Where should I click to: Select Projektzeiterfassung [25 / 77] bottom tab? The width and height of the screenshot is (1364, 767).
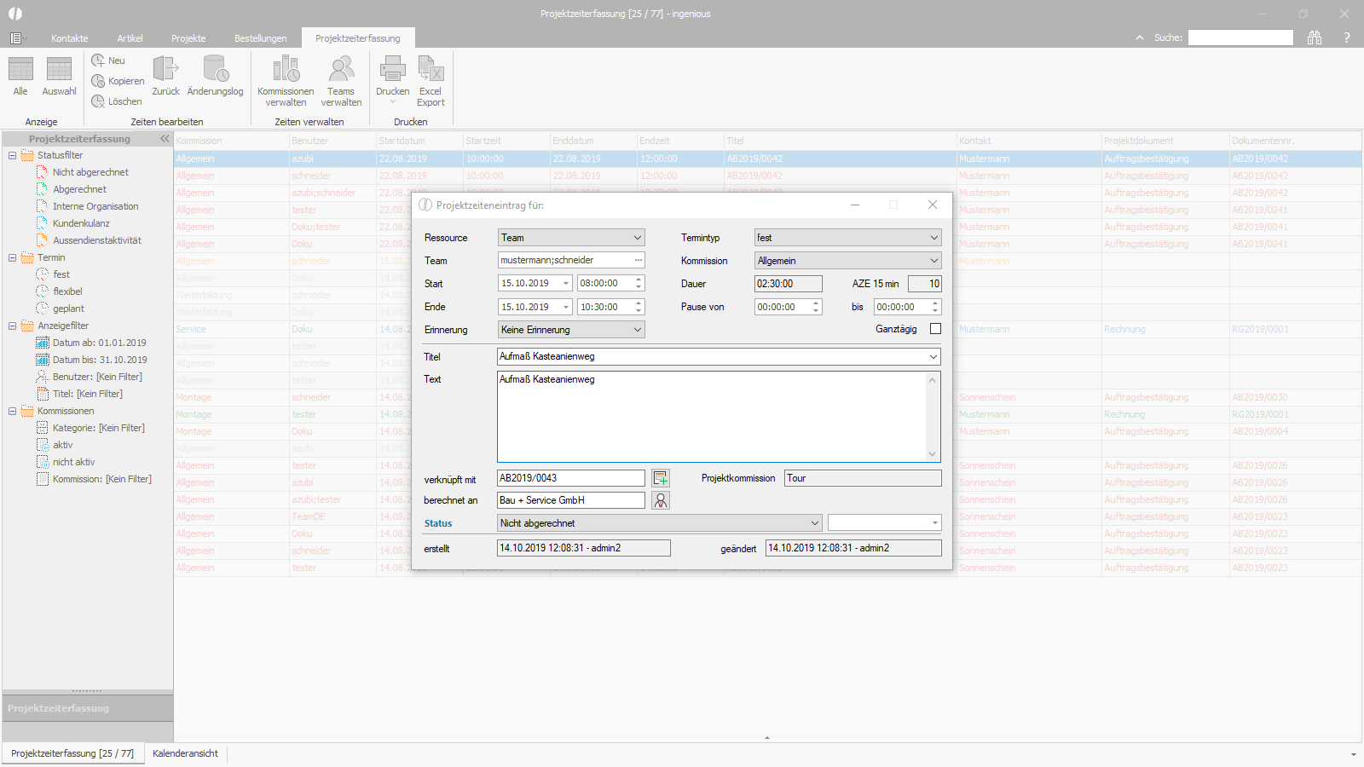(72, 753)
